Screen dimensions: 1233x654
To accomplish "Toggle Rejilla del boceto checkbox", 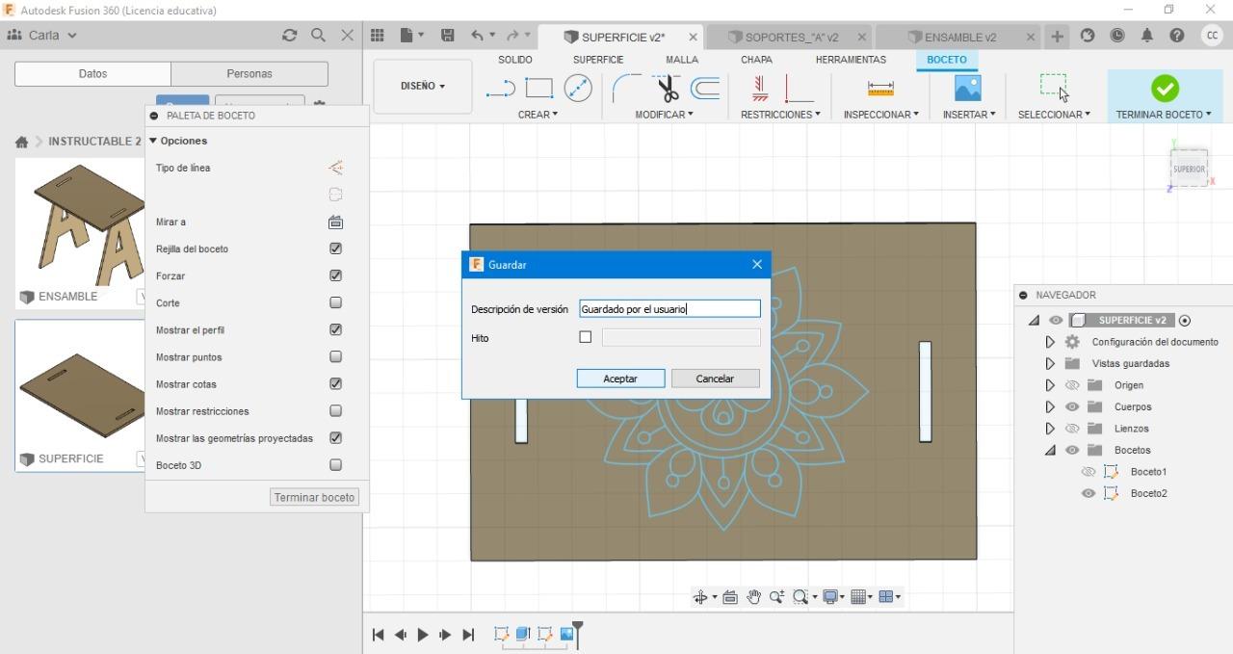I will (x=335, y=249).
